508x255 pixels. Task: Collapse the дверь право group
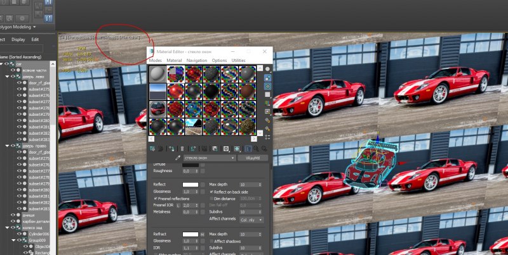(x=7, y=146)
